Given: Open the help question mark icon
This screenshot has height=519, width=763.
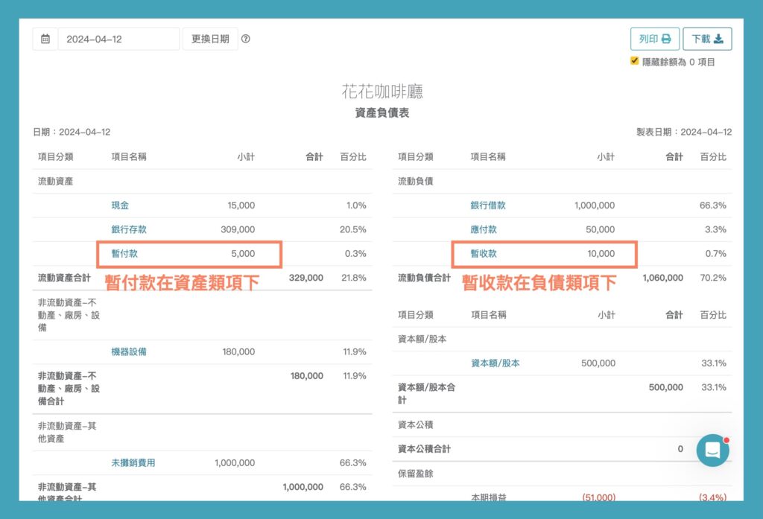Looking at the screenshot, I should pos(246,39).
